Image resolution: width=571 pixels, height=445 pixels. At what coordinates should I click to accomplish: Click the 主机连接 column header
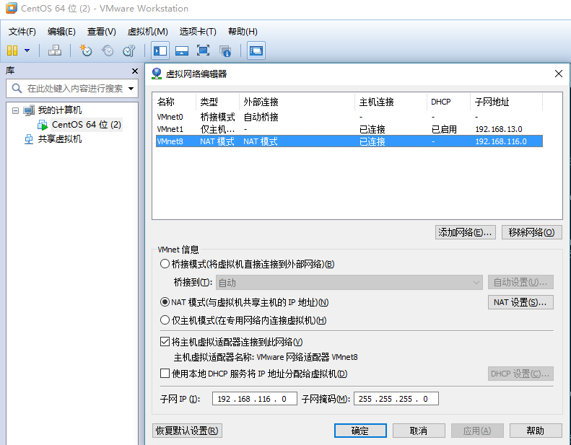coord(391,102)
